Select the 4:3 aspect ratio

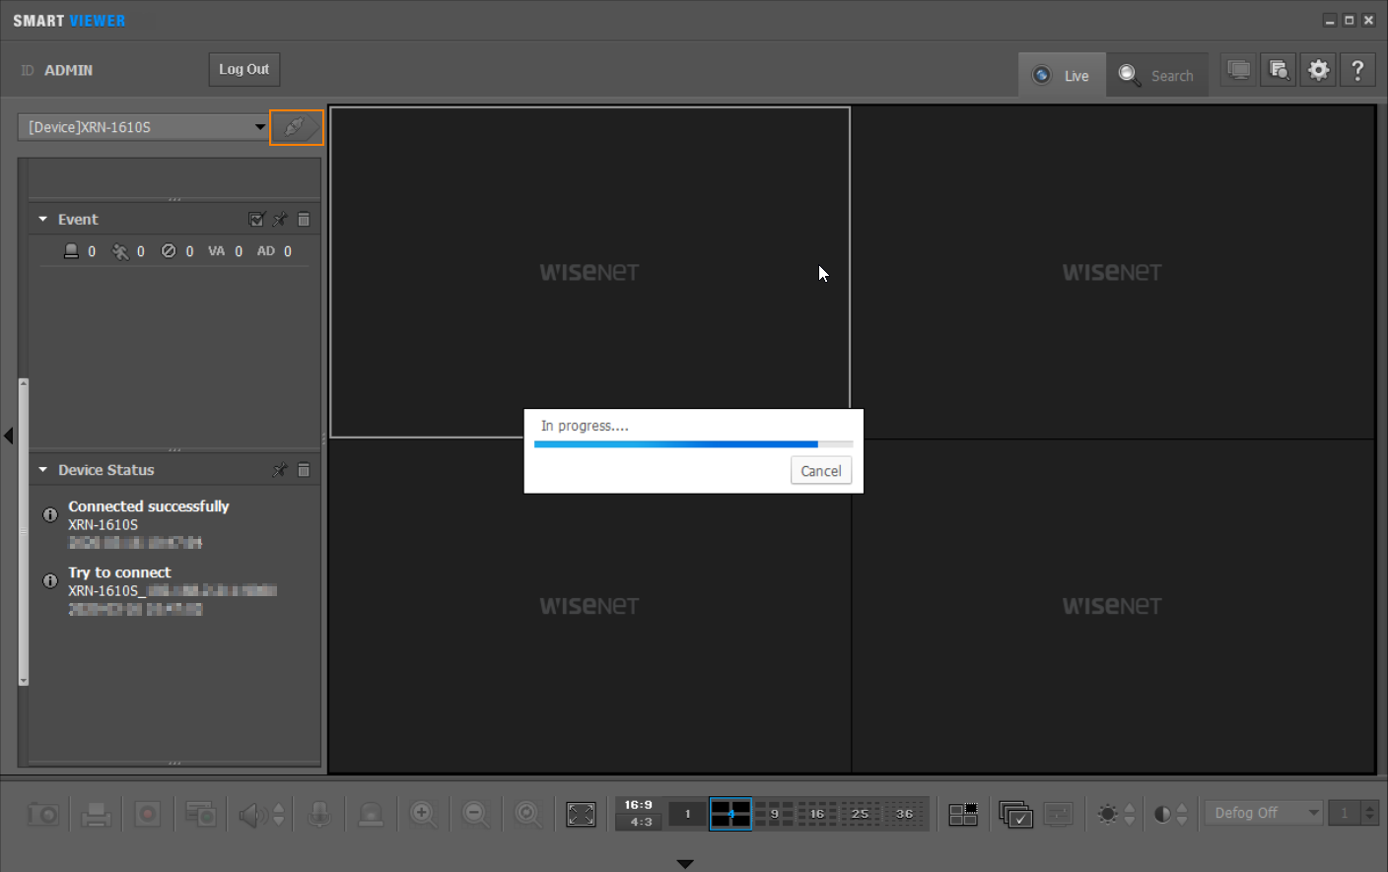pos(641,822)
